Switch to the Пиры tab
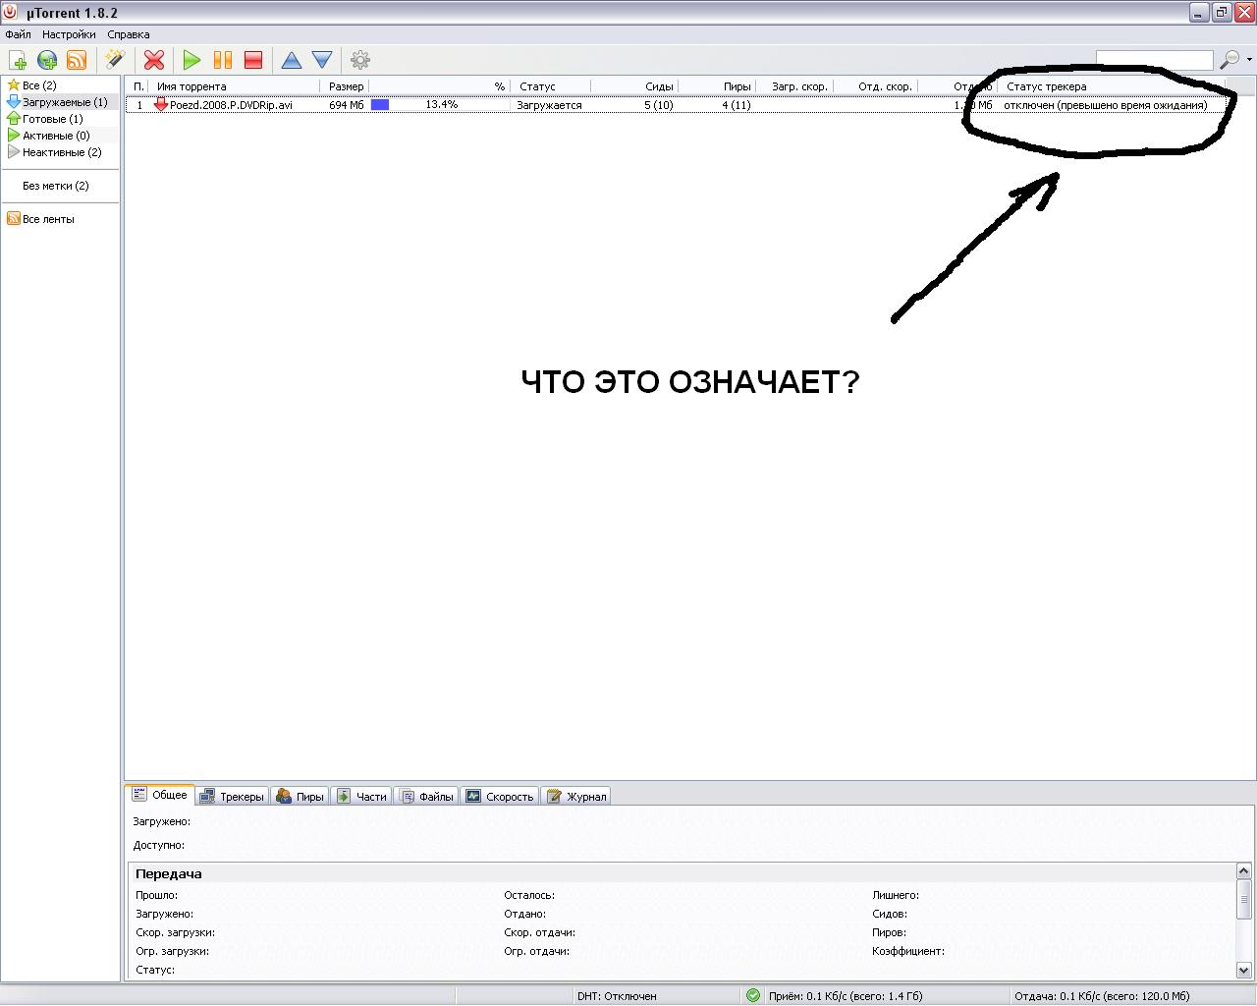Viewport: 1257px width, 1006px height. (301, 797)
